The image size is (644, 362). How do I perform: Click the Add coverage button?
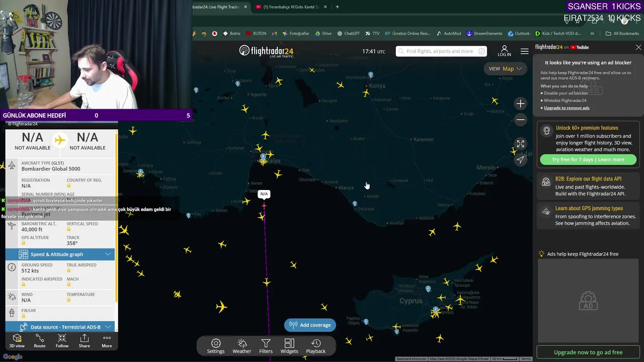pos(310,325)
